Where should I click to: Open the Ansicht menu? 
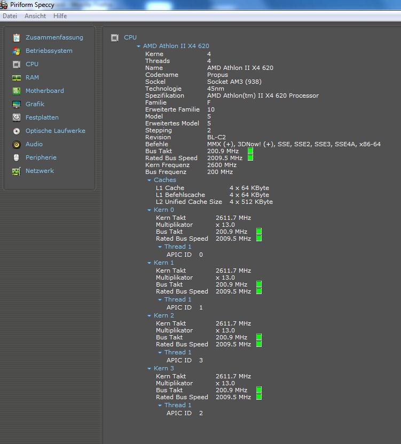pos(35,16)
